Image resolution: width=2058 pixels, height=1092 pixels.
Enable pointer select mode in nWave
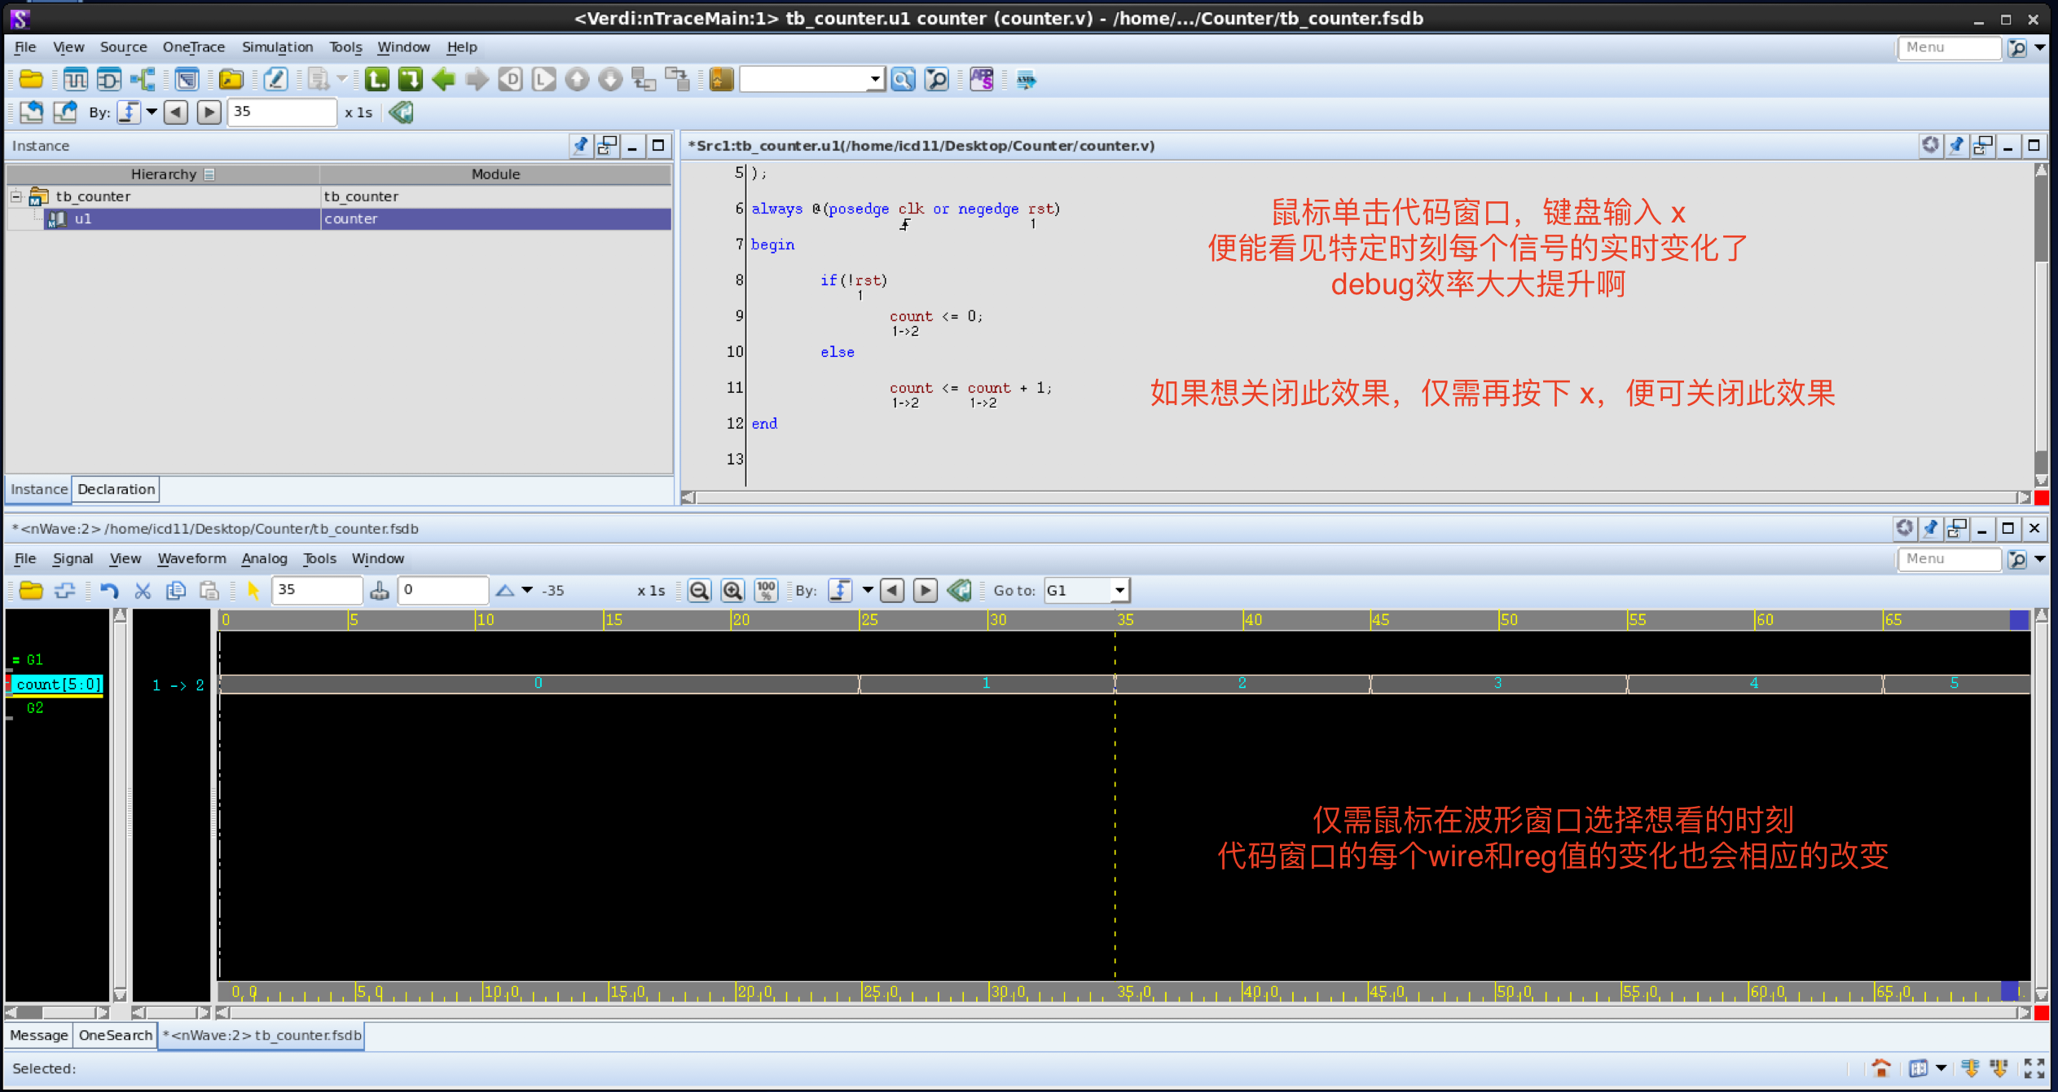point(254,590)
